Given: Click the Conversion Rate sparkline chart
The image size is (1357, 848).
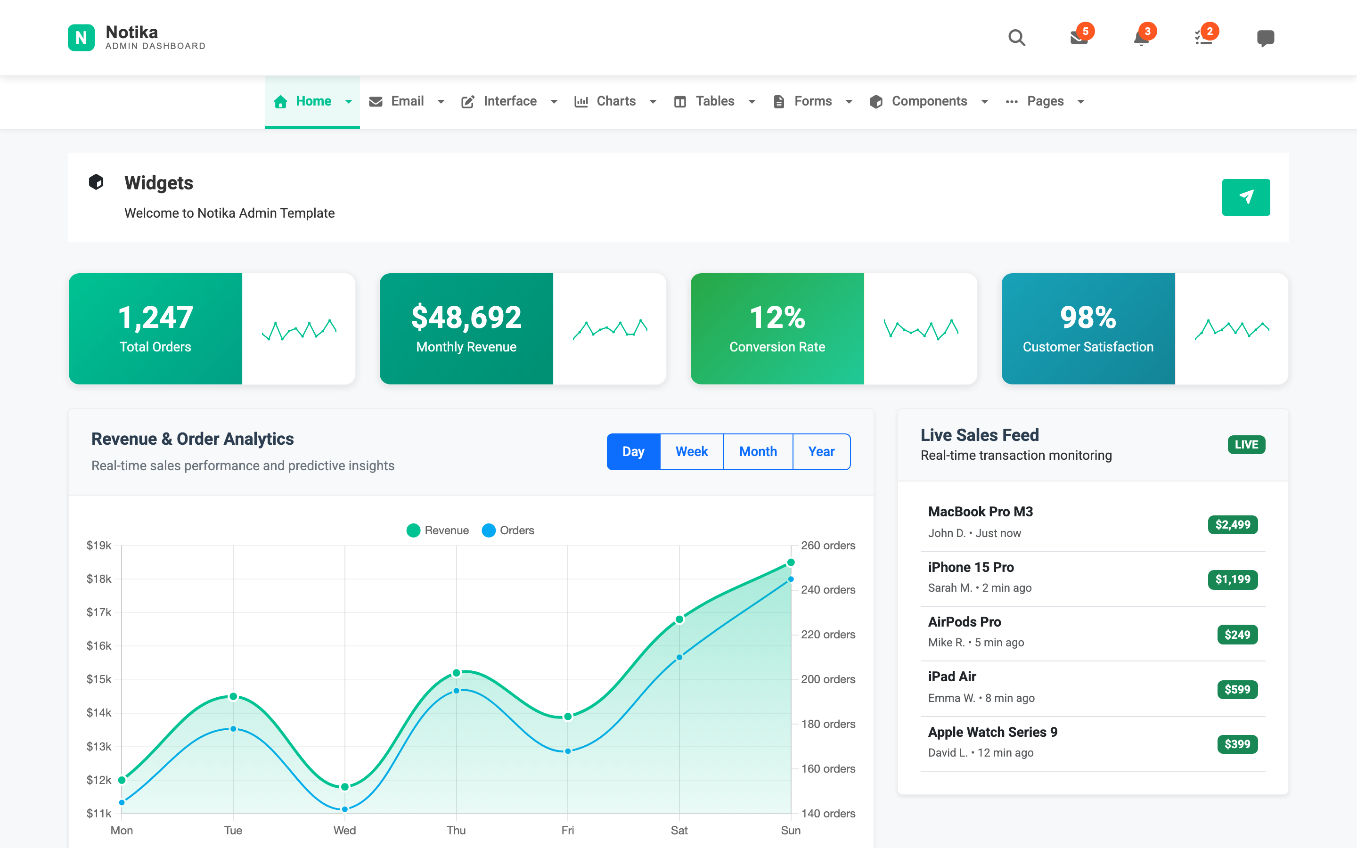Looking at the screenshot, I should (921, 329).
